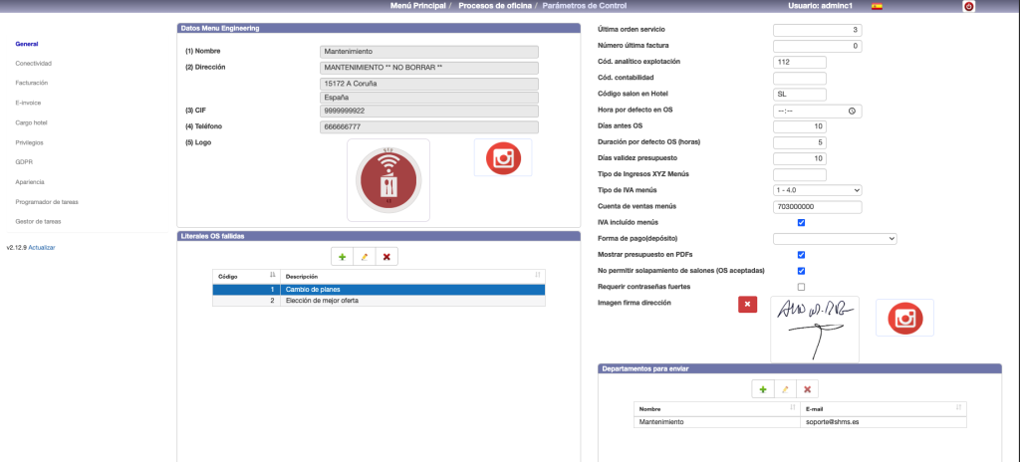
Task: Edit department using the pencil icon
Action: point(785,389)
